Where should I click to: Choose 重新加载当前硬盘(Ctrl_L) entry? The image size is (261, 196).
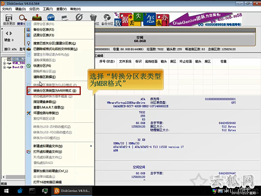(51, 171)
